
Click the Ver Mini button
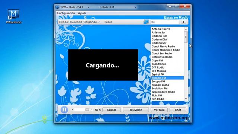159,110
